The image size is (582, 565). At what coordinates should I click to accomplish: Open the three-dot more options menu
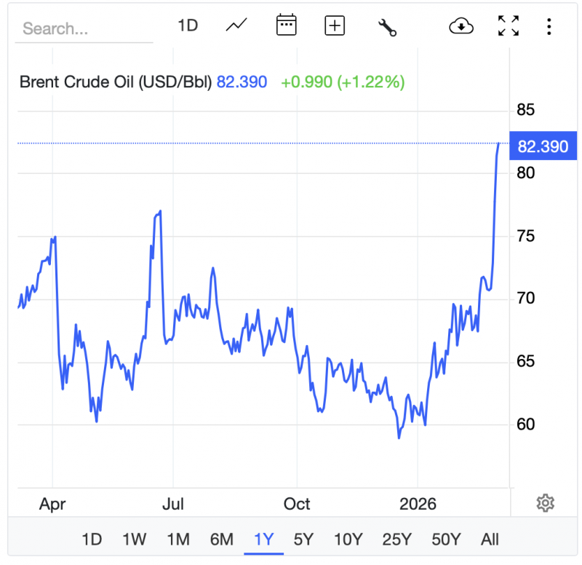(549, 26)
